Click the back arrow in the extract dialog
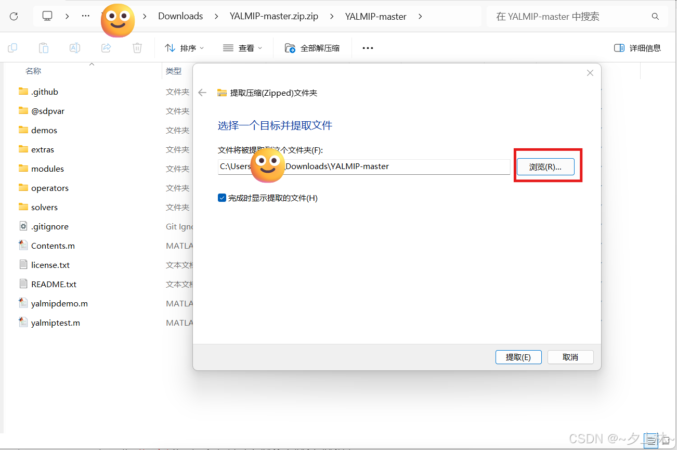This screenshot has height=450, width=677. [x=202, y=93]
